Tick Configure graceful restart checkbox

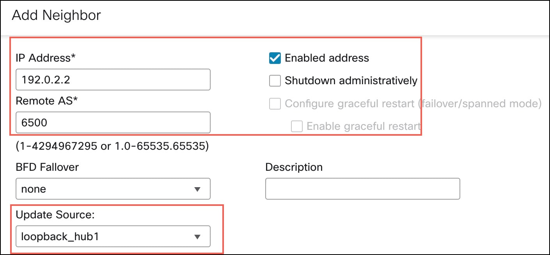tap(275, 104)
